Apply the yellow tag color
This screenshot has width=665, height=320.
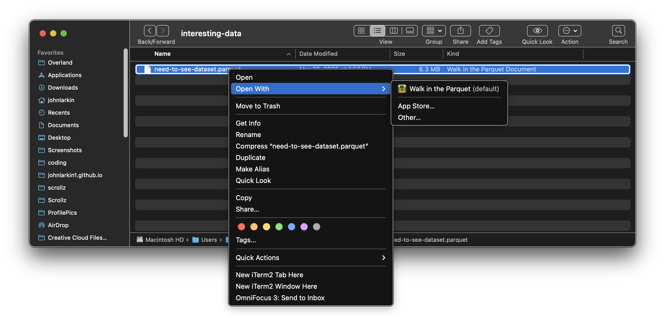coord(267,227)
